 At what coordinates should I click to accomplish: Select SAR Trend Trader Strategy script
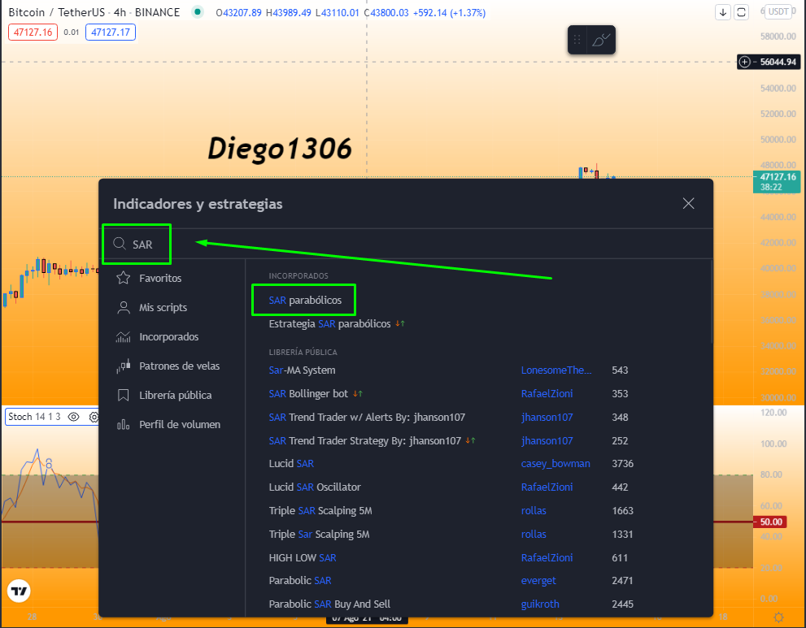[365, 440]
